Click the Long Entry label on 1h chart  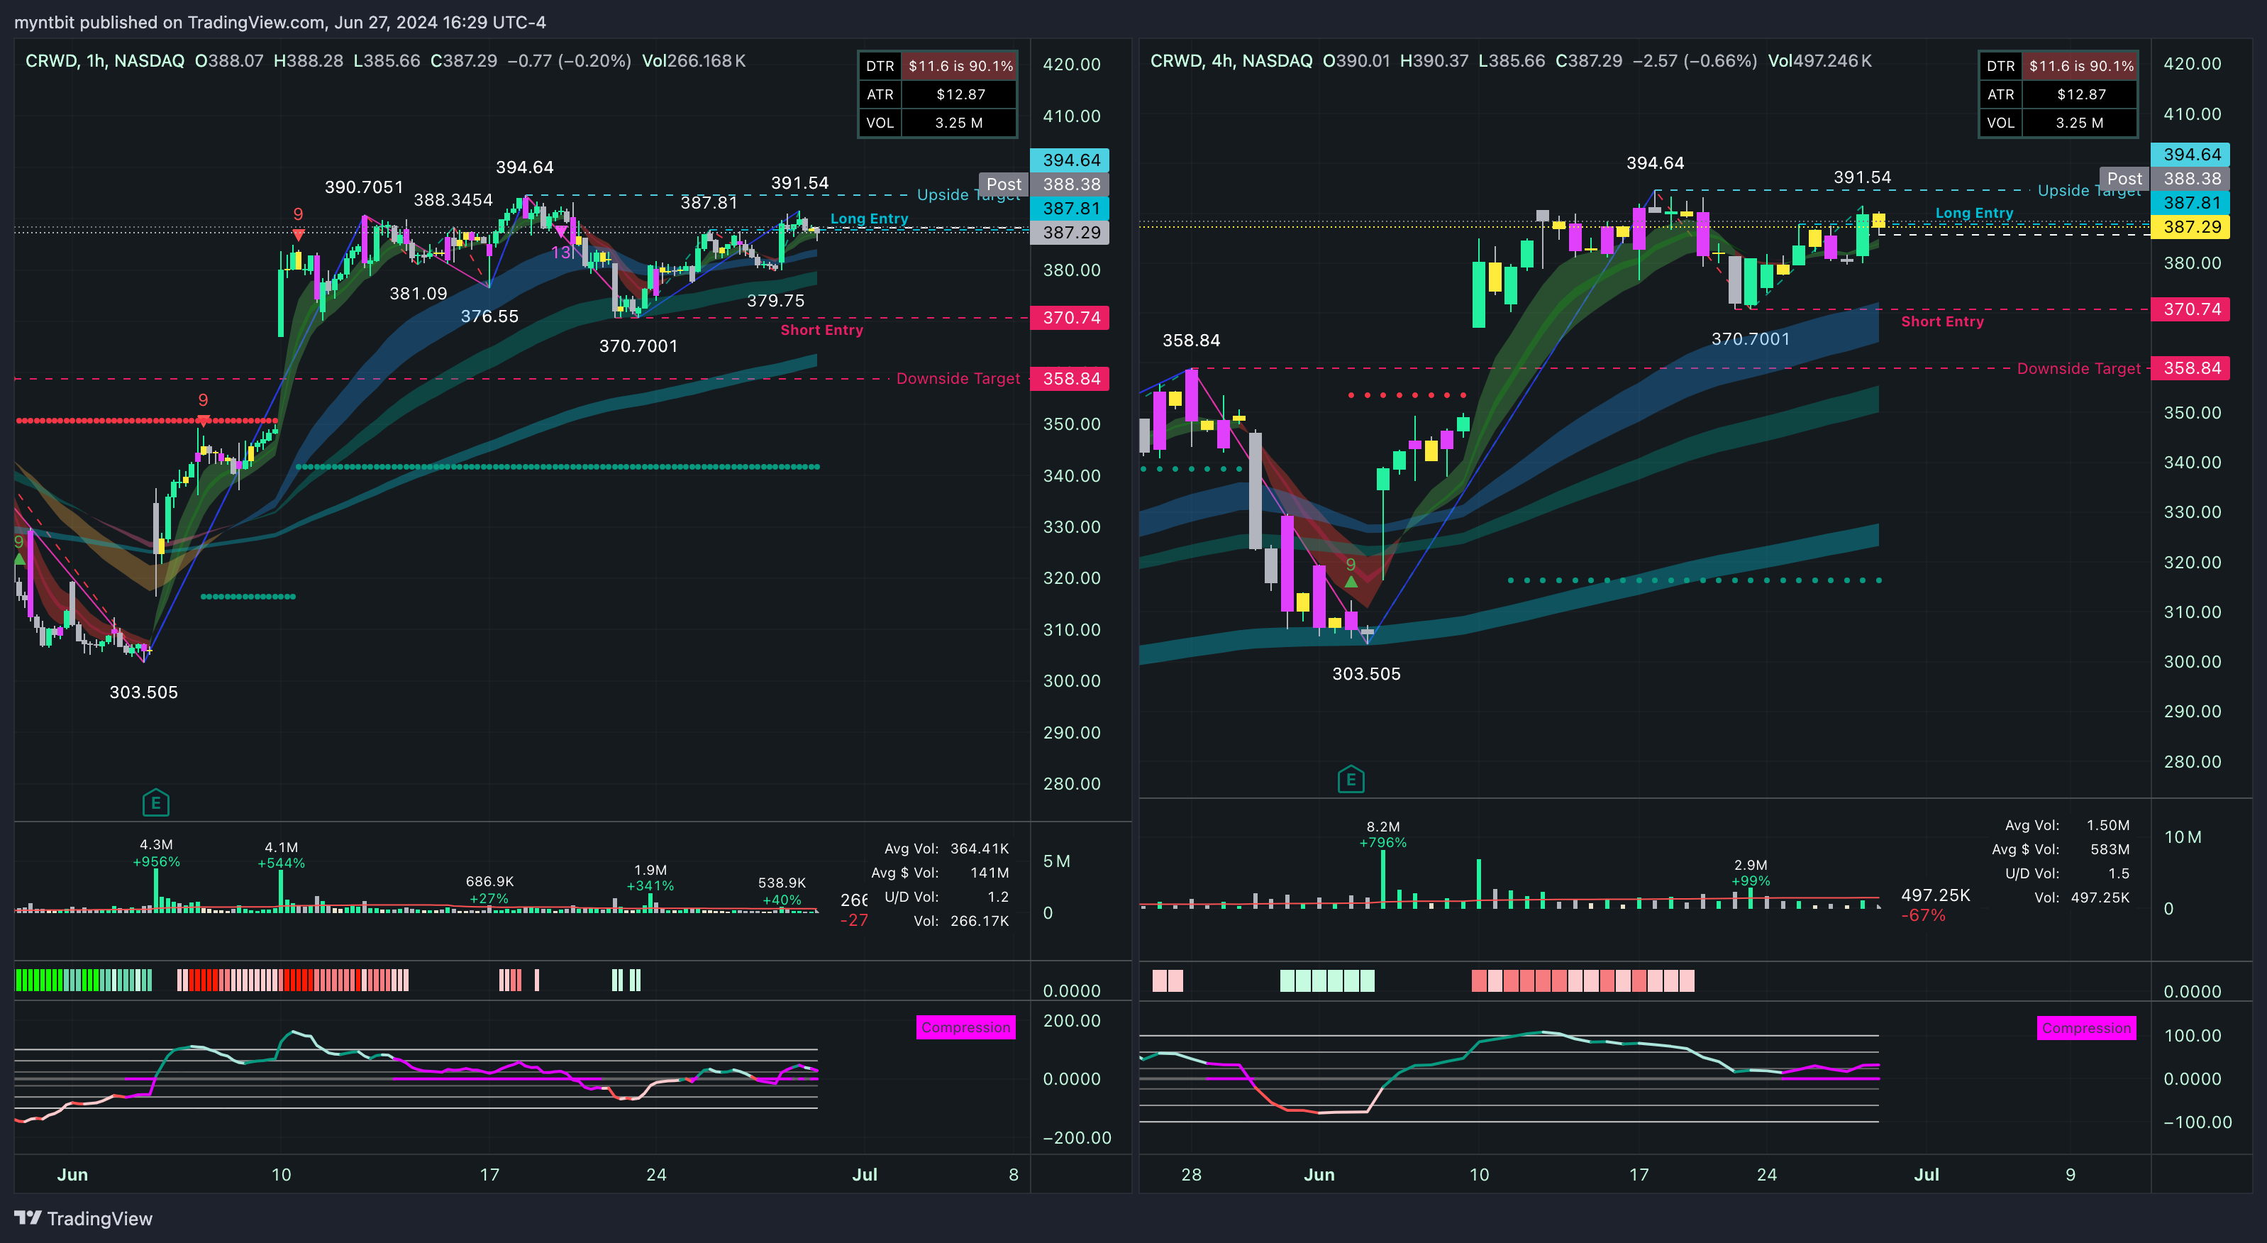pyautogui.click(x=869, y=219)
